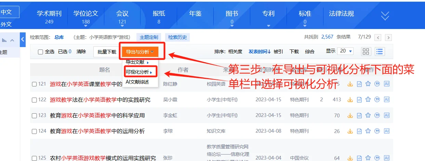Favorite article 121 with star icon
Image resolution: width=425 pixels, height=161 pixels.
click(368, 84)
